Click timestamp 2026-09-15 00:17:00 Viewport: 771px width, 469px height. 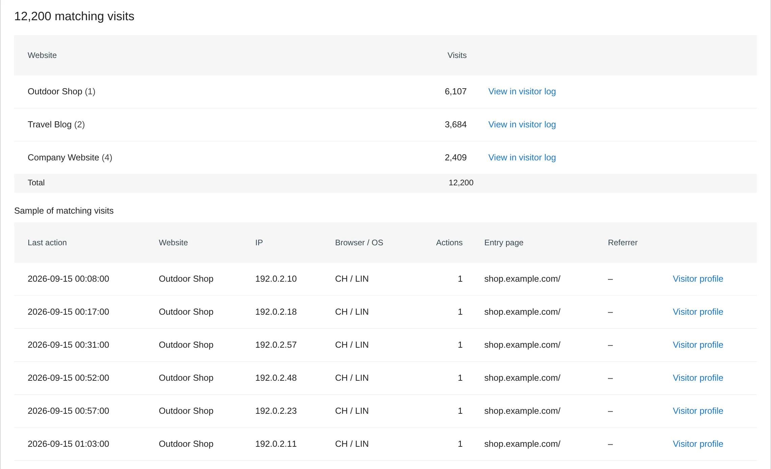pos(68,312)
